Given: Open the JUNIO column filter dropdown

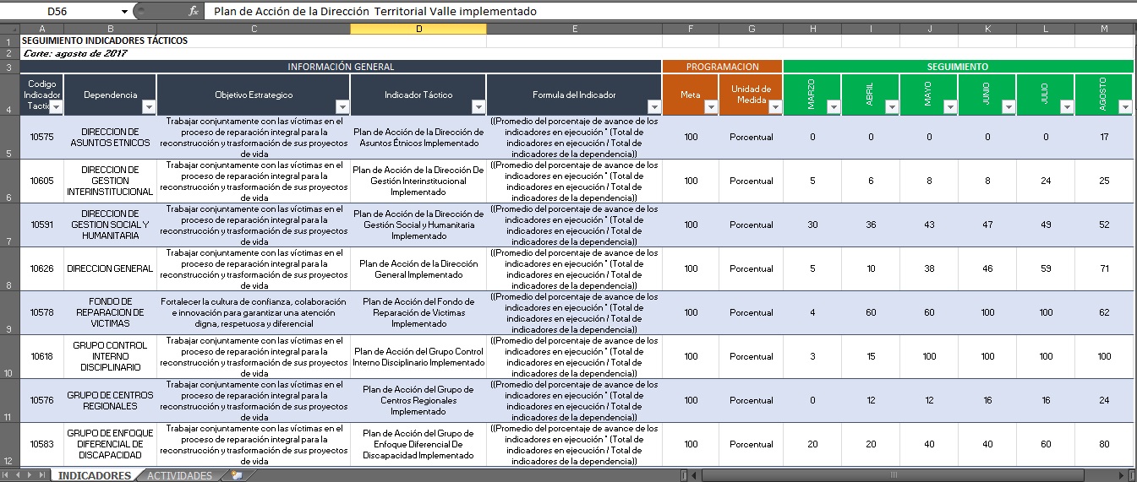Looking at the screenshot, I should point(1008,107).
